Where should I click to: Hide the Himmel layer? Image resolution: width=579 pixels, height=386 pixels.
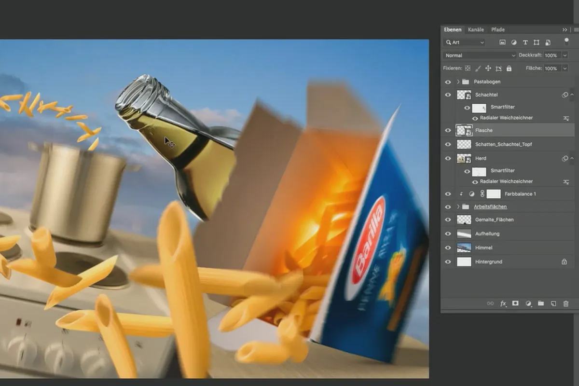[x=448, y=248]
